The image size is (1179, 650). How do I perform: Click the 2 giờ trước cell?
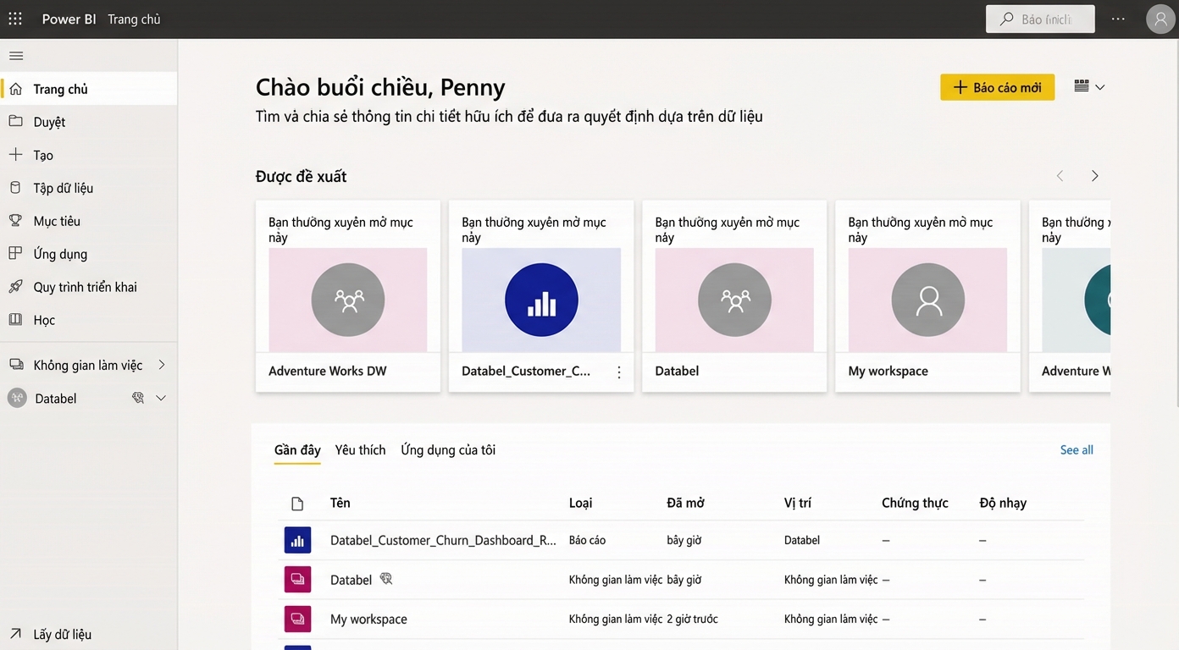point(692,620)
